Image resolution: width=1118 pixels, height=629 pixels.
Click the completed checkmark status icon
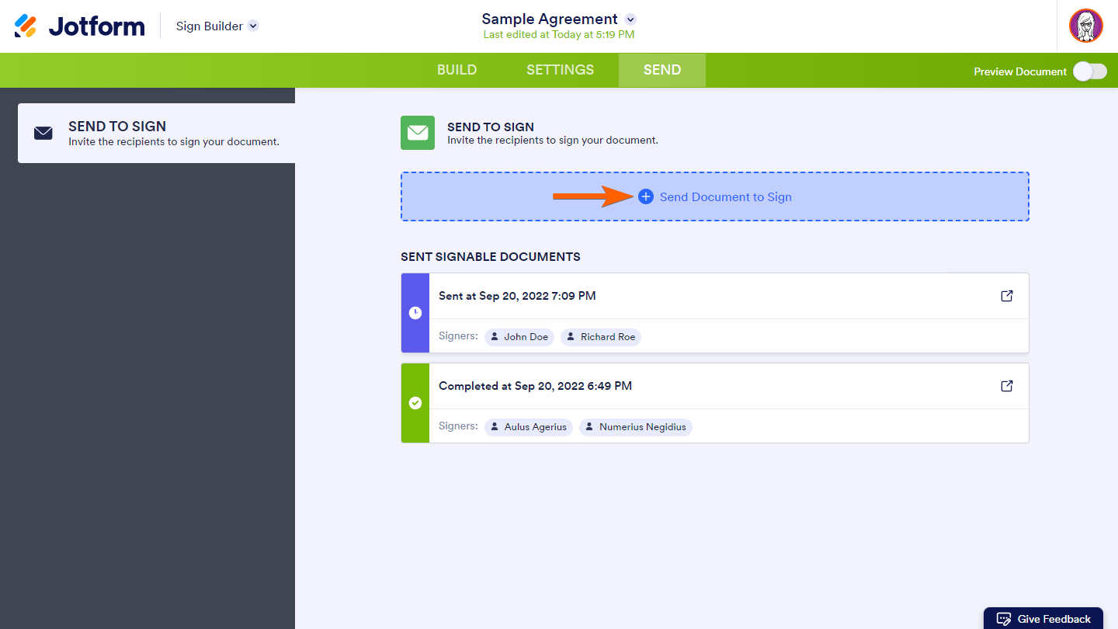tap(415, 403)
